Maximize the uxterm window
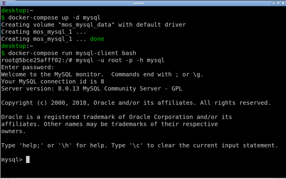286x179 pixels. (278, 3)
